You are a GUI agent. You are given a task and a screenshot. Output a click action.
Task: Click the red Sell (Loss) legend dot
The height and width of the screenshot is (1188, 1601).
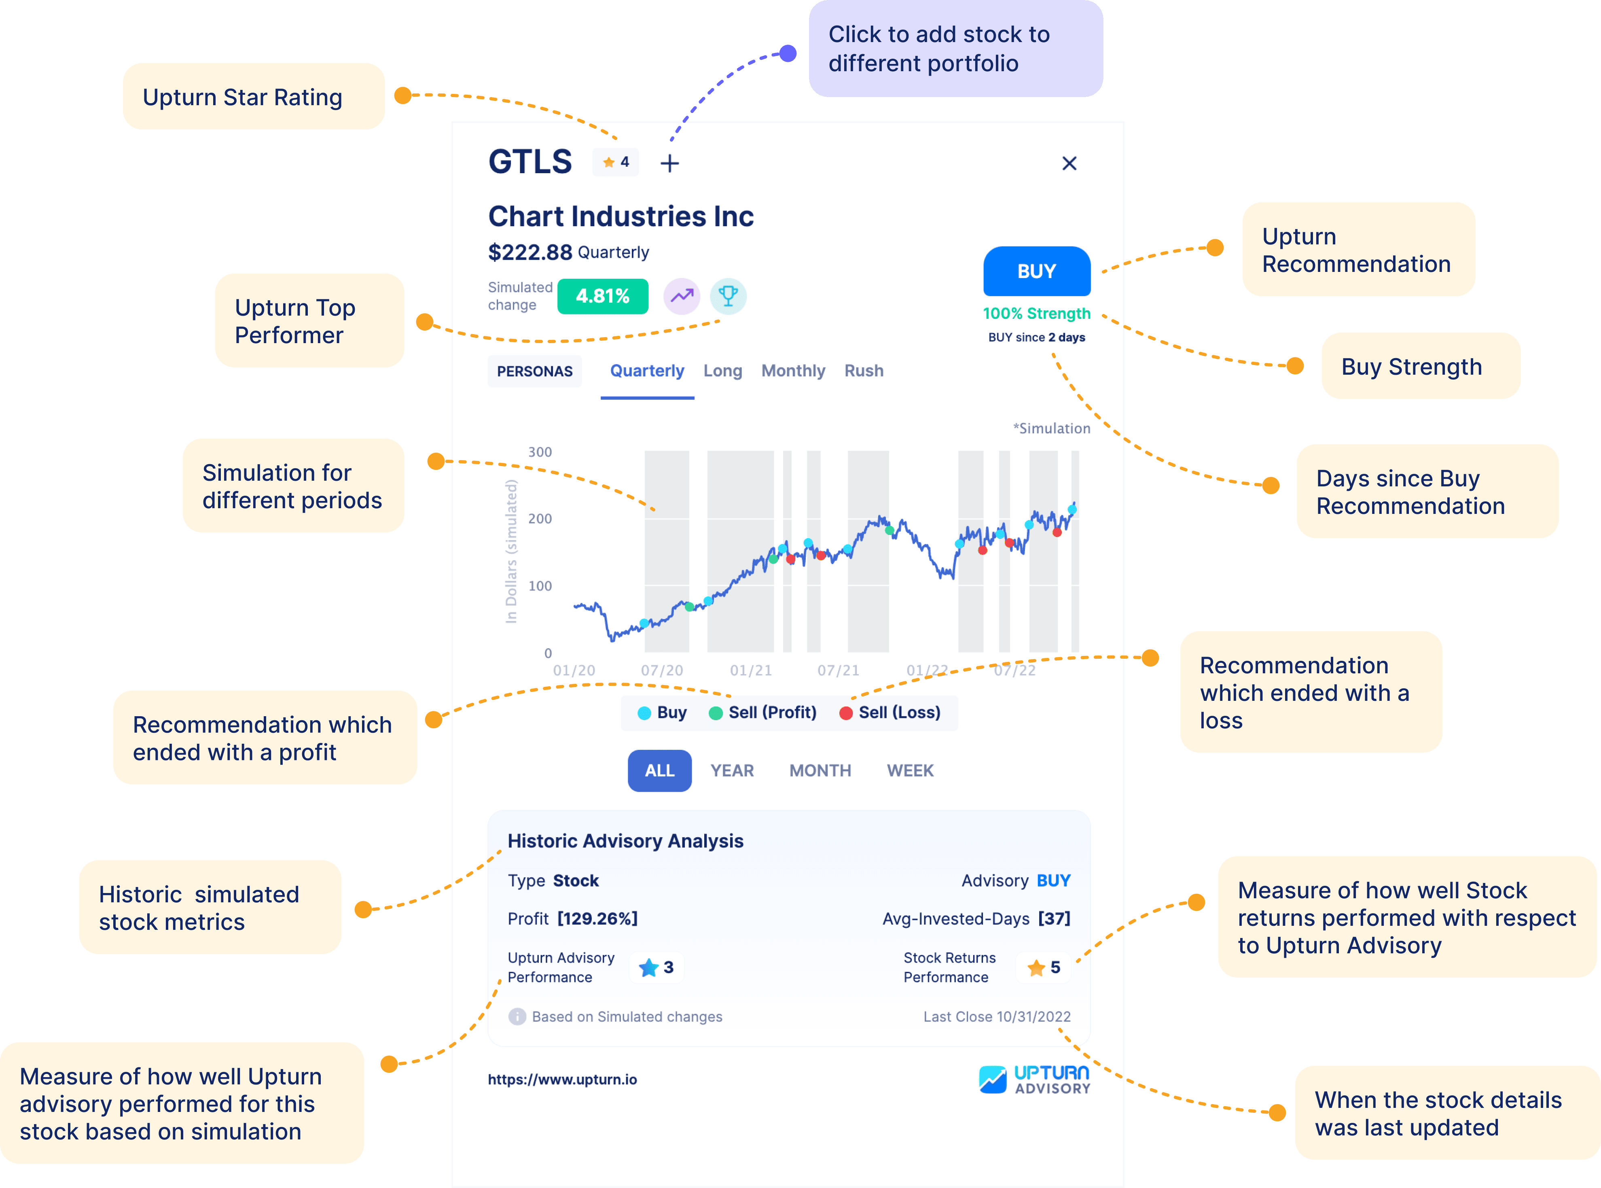(845, 713)
